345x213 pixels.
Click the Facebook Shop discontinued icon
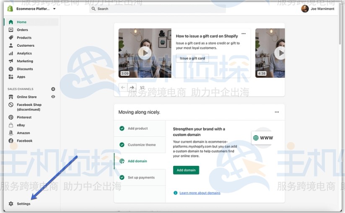[11, 105]
